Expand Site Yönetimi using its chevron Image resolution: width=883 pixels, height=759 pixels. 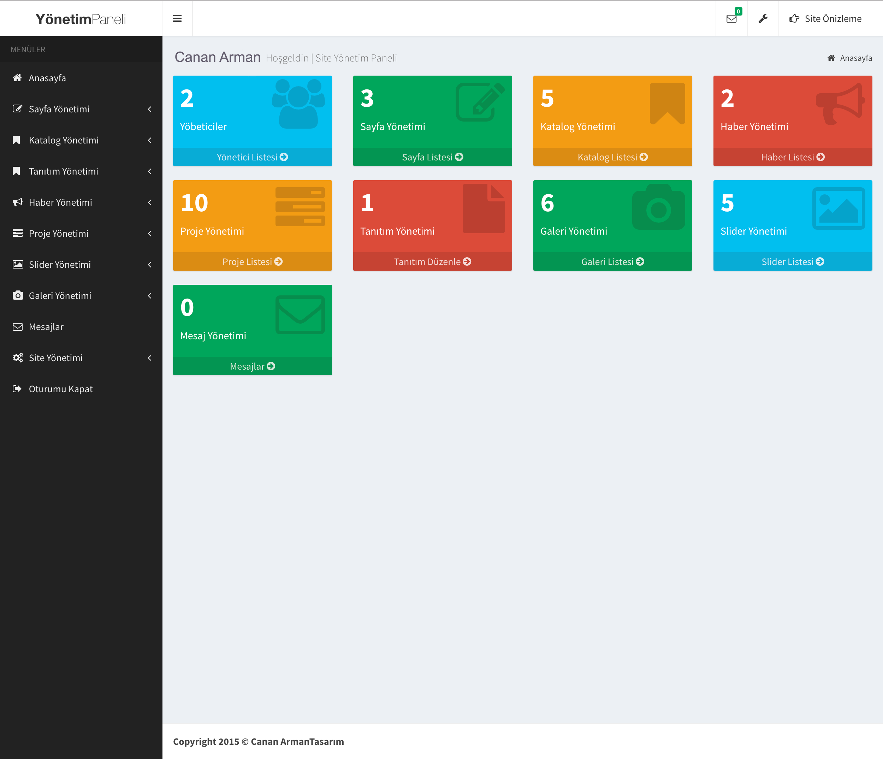(x=150, y=358)
